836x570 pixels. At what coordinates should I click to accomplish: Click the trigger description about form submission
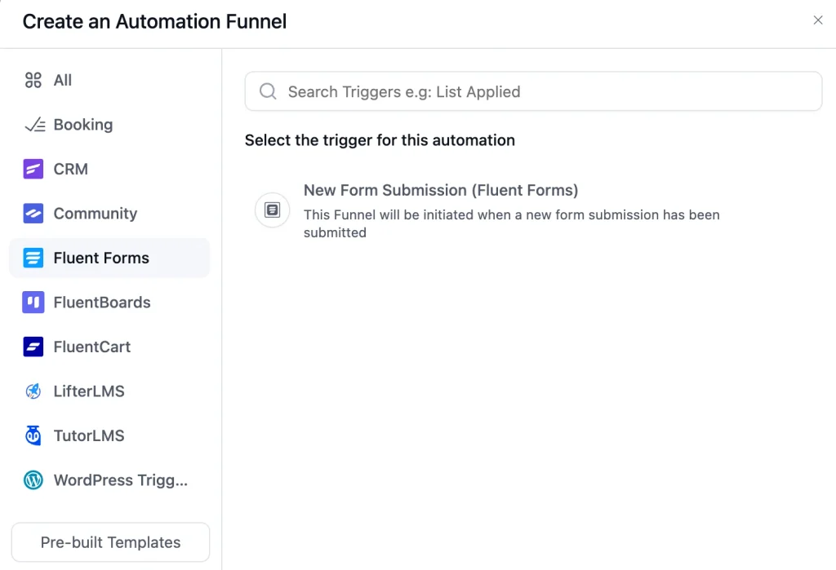coord(511,223)
